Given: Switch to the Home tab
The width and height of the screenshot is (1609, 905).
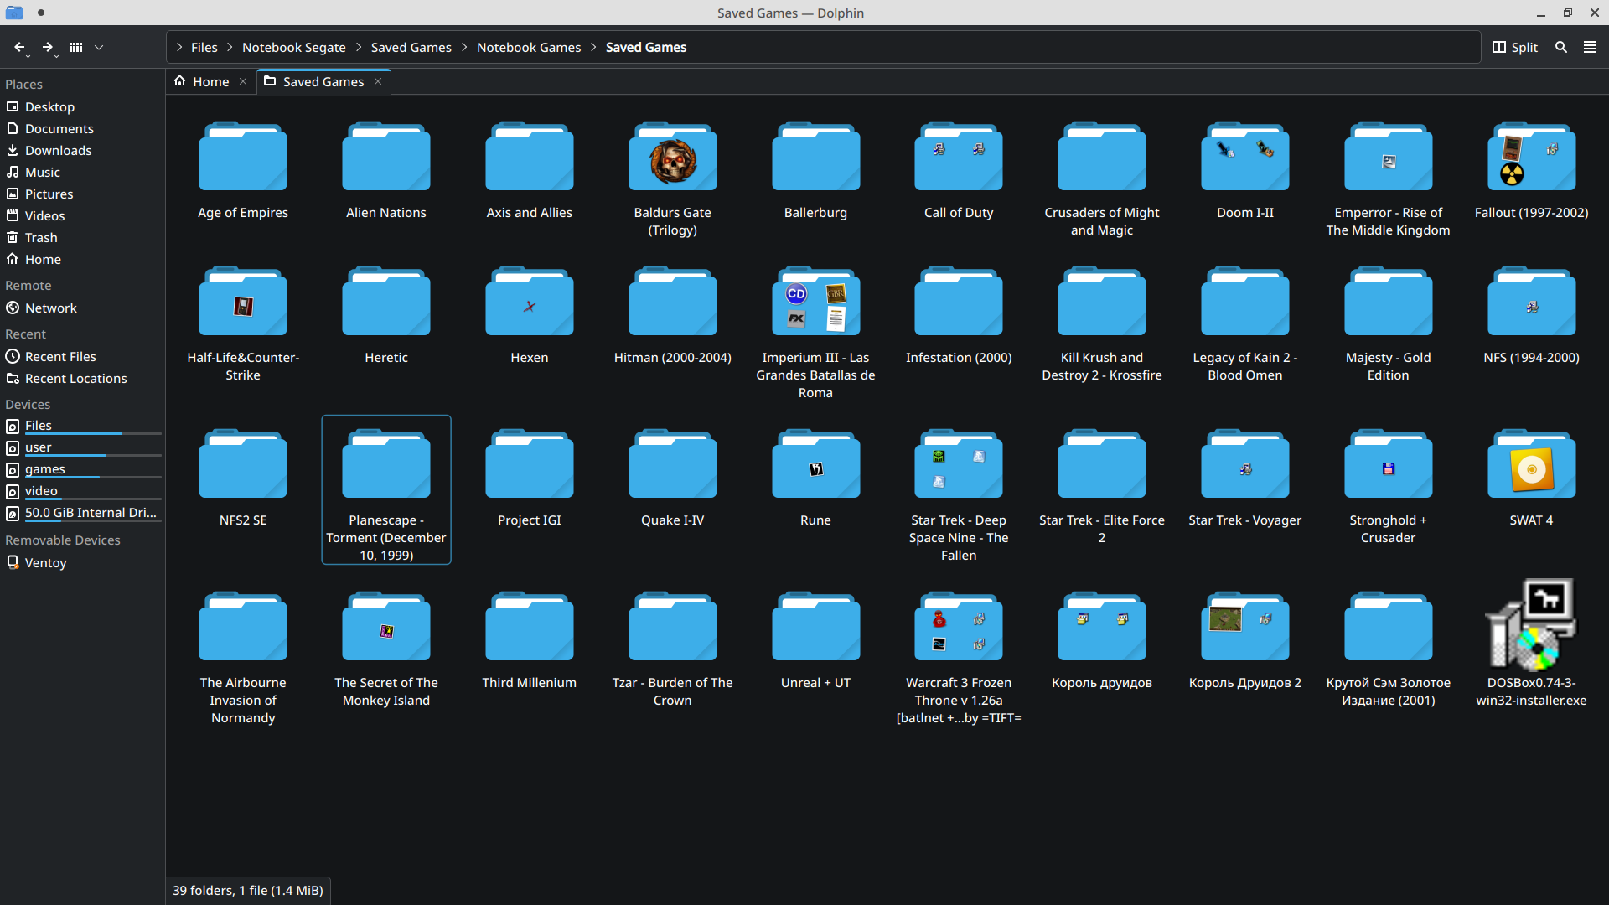Looking at the screenshot, I should tap(210, 82).
